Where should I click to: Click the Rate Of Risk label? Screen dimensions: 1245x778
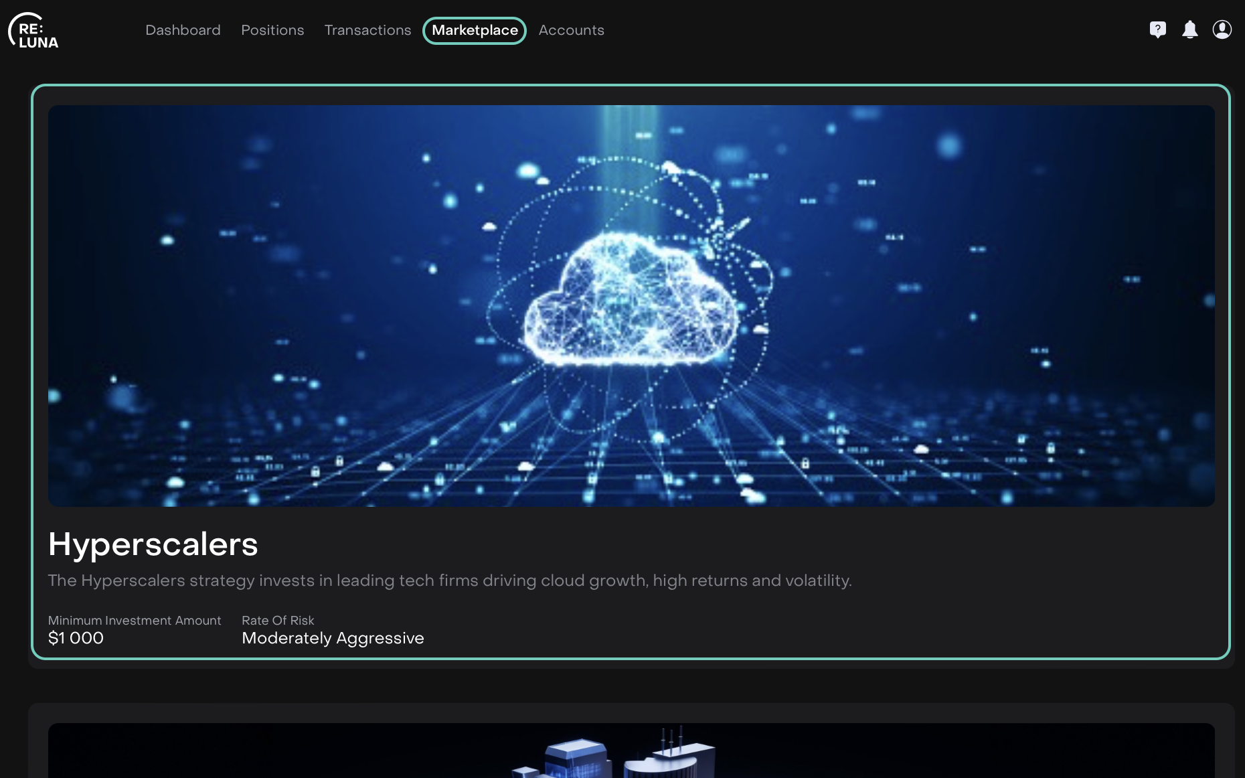tap(278, 621)
